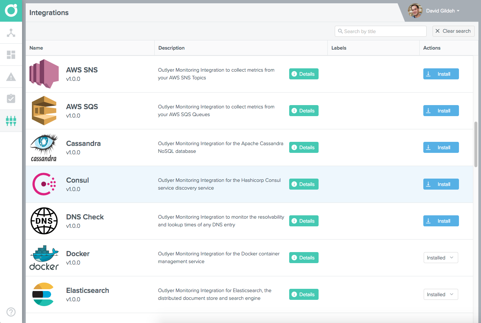
Task: Open Details for Elasticsearch
Action: click(x=304, y=294)
